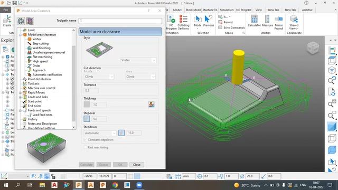Image resolution: width=338 pixels, height=190 pixels.
Task: Click the Calculate button
Action: [87, 165]
